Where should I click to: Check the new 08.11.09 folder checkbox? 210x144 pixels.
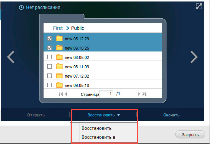(x=50, y=66)
